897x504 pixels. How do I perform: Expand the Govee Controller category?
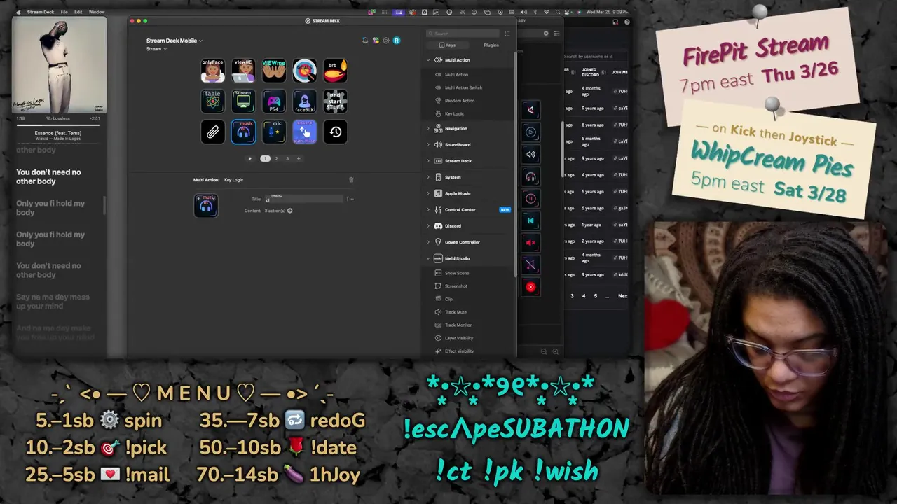tap(428, 242)
